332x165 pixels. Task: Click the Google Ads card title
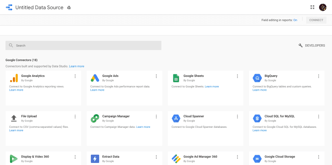tap(110, 76)
